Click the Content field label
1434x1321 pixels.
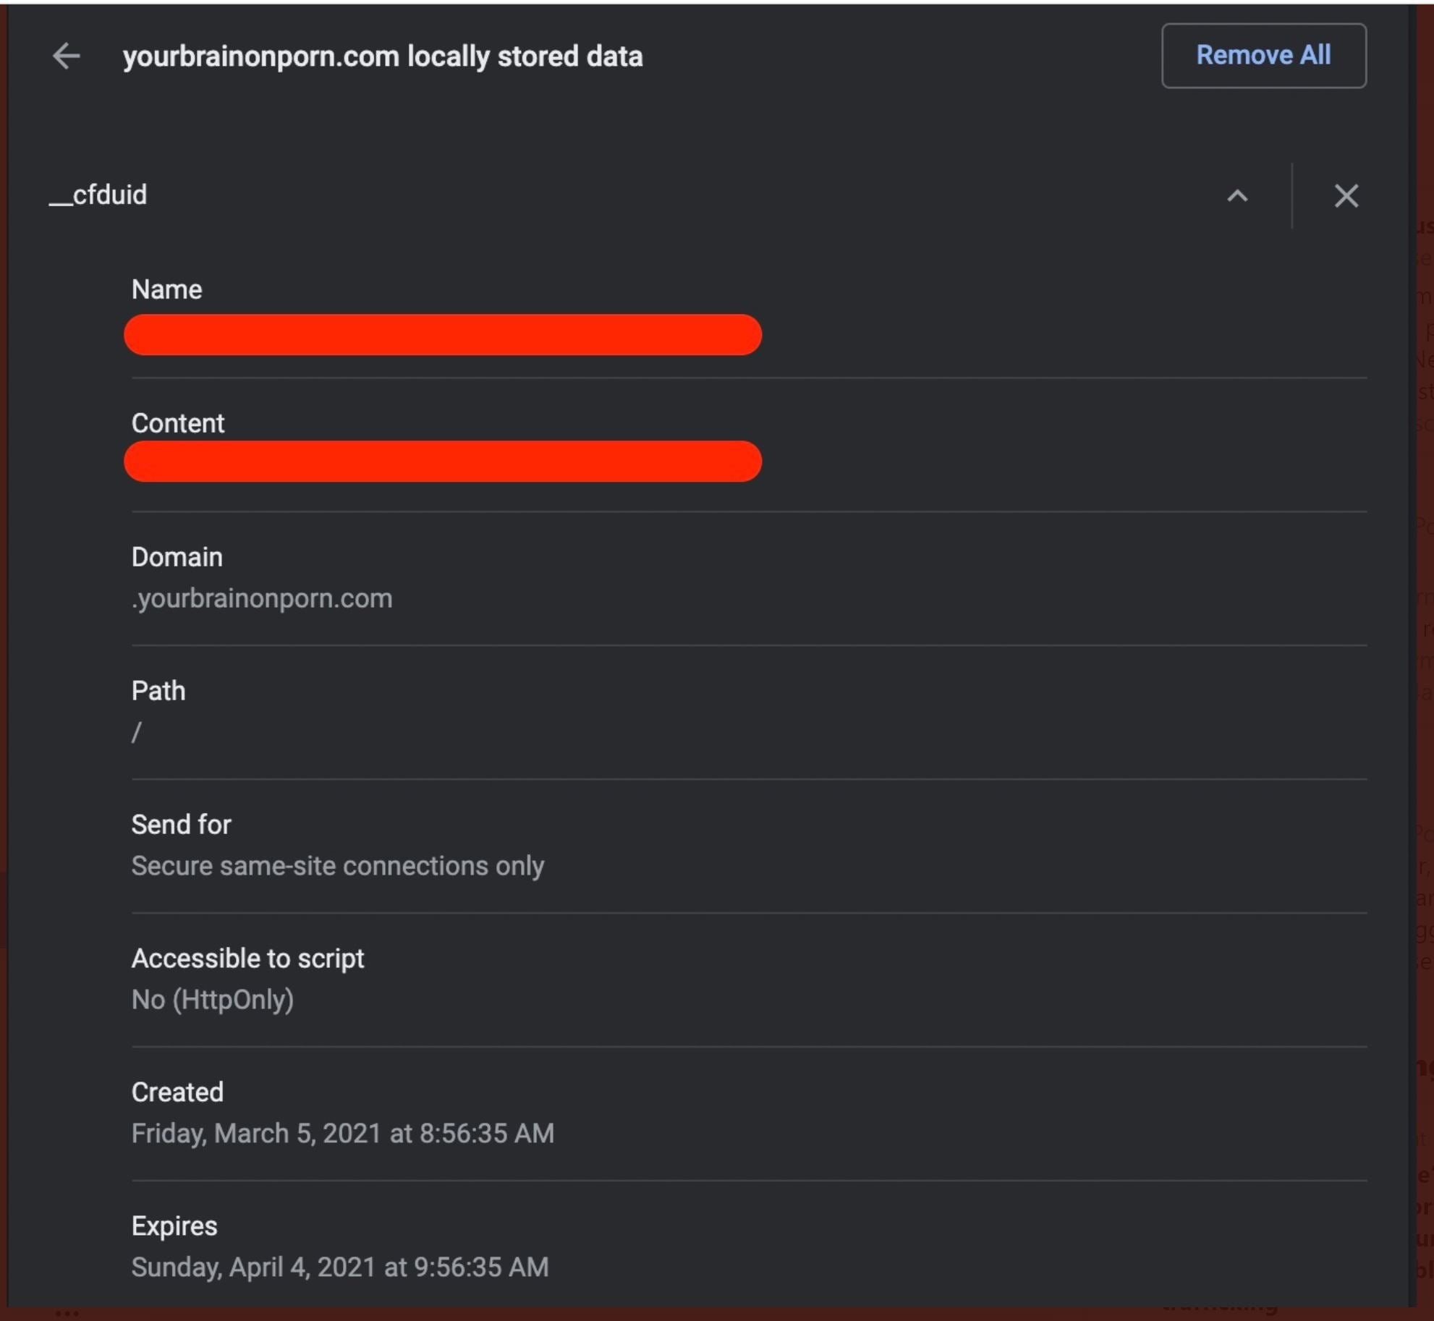[178, 423]
